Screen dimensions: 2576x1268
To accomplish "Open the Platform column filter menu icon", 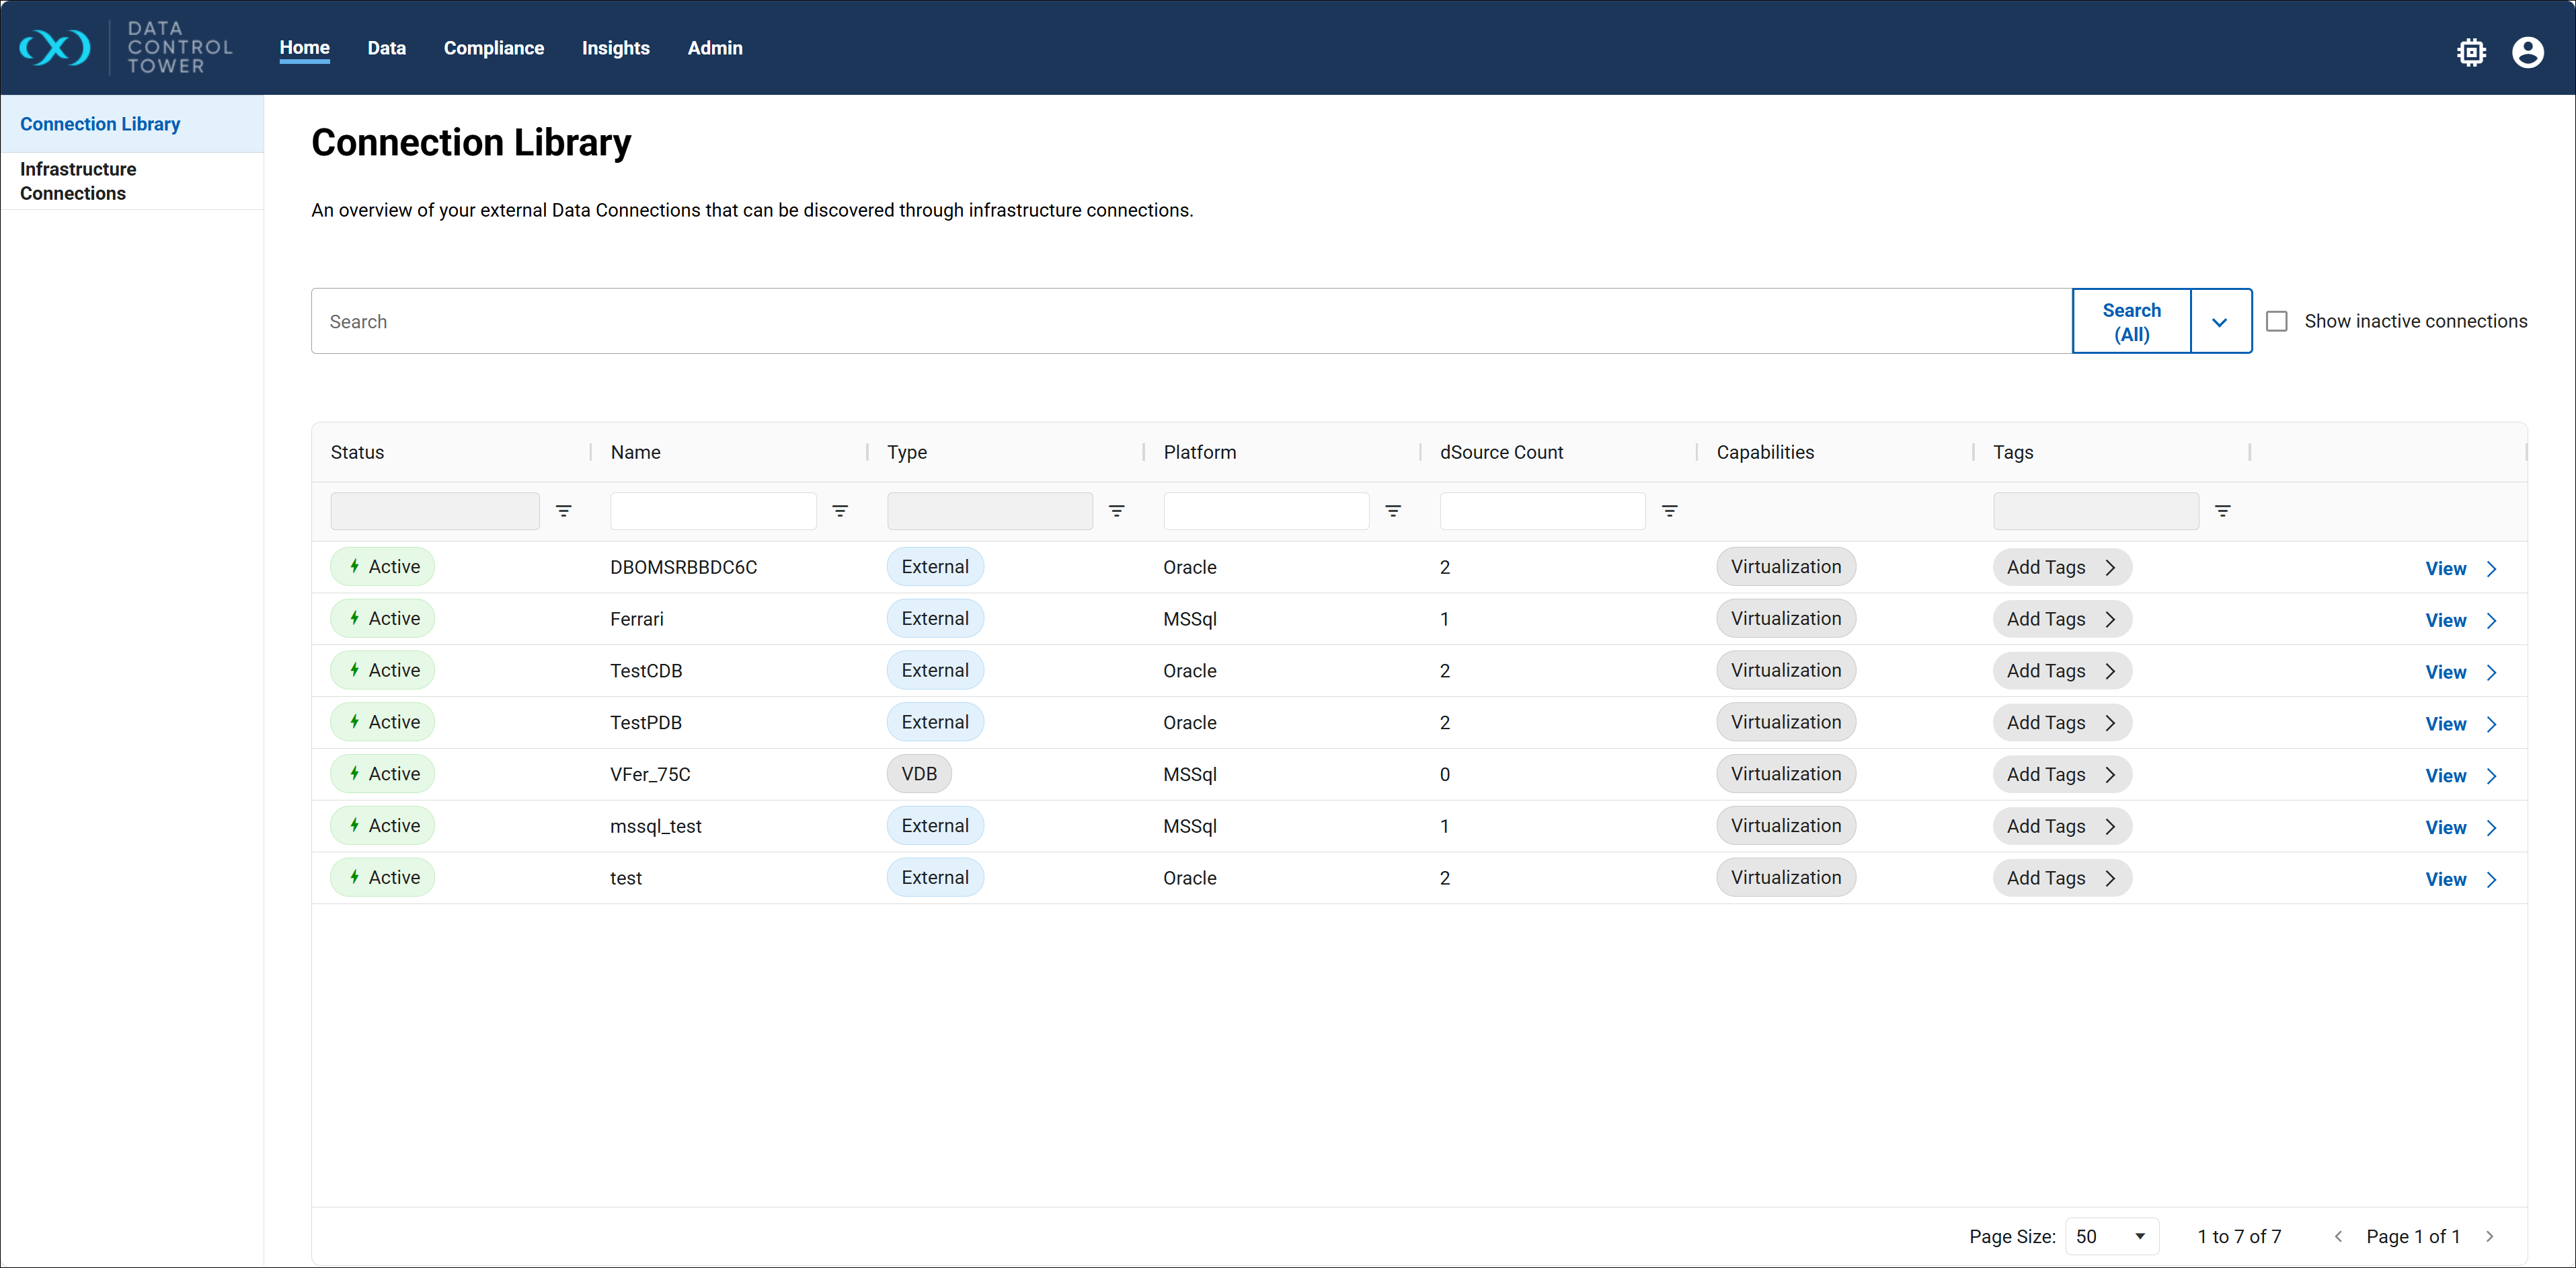I will tap(1393, 511).
